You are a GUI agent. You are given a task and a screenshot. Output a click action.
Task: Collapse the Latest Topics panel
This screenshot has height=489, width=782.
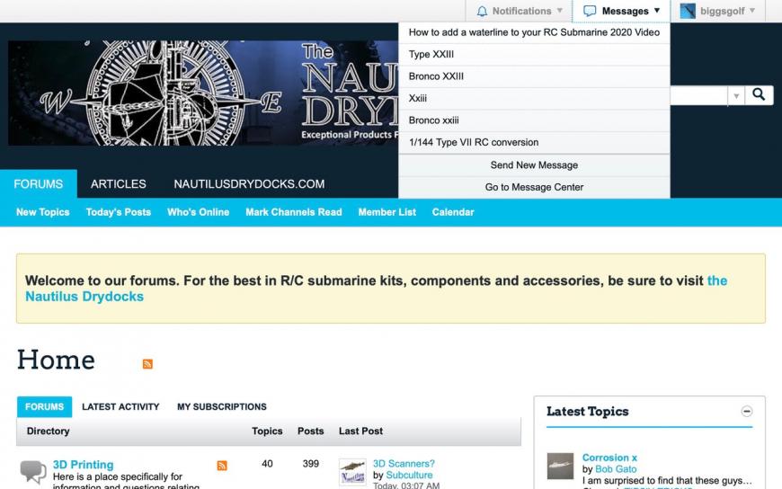tap(746, 412)
